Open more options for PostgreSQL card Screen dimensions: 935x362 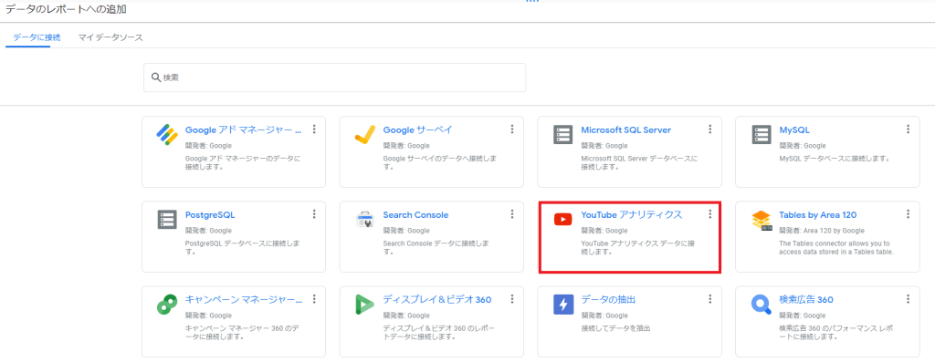[314, 213]
